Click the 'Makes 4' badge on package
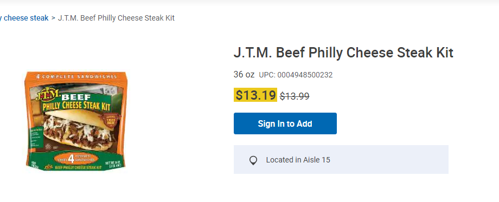 click(76, 158)
